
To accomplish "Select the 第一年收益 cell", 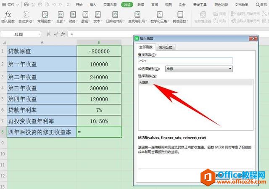I will point(42,64).
